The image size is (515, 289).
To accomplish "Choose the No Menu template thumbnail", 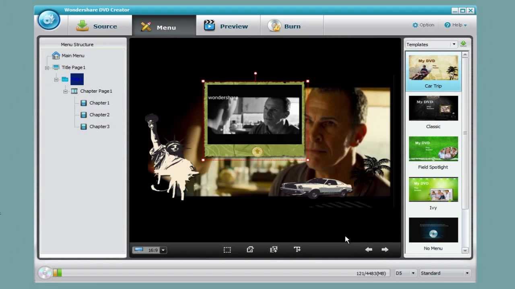I will [x=433, y=230].
